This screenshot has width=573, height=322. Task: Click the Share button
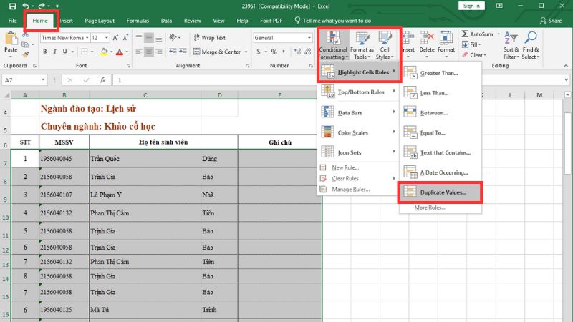[x=551, y=21]
